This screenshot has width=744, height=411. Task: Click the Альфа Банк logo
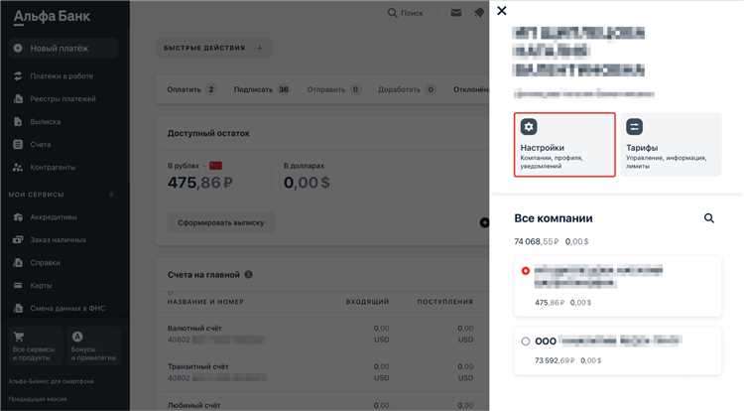click(x=52, y=17)
